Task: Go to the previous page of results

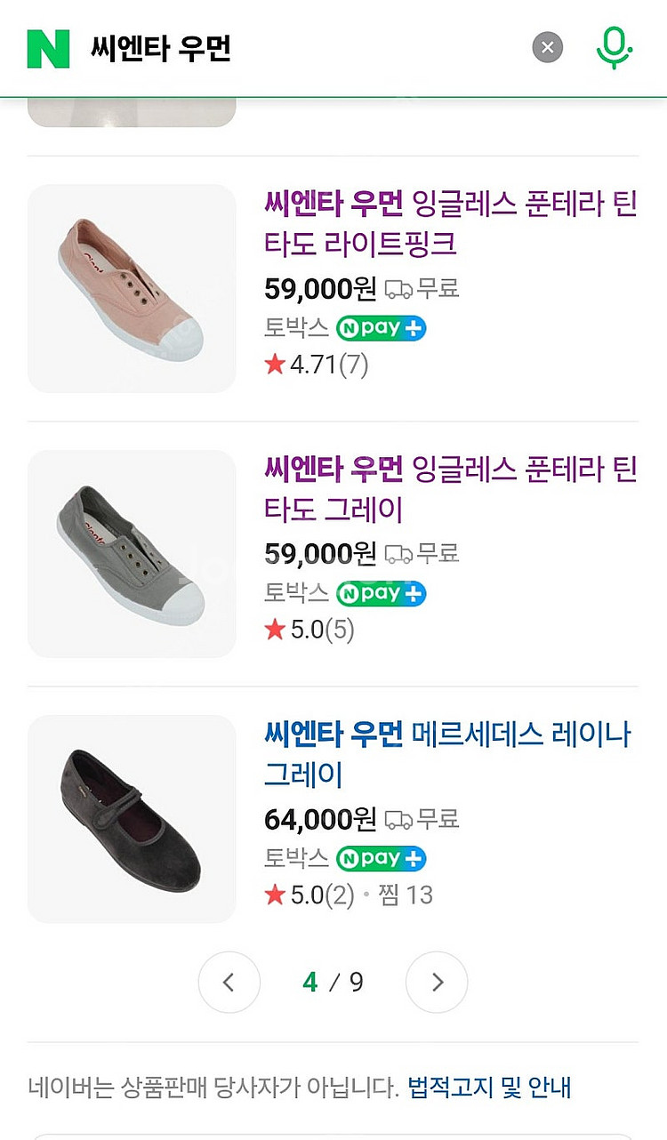Action: (x=229, y=983)
